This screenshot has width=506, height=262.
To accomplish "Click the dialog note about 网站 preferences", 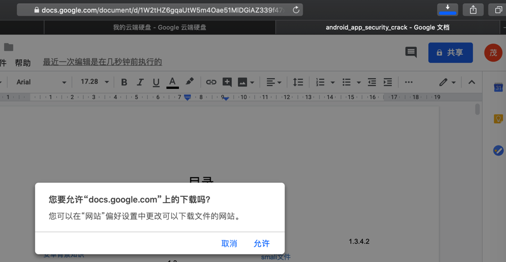I will pyautogui.click(x=145, y=216).
